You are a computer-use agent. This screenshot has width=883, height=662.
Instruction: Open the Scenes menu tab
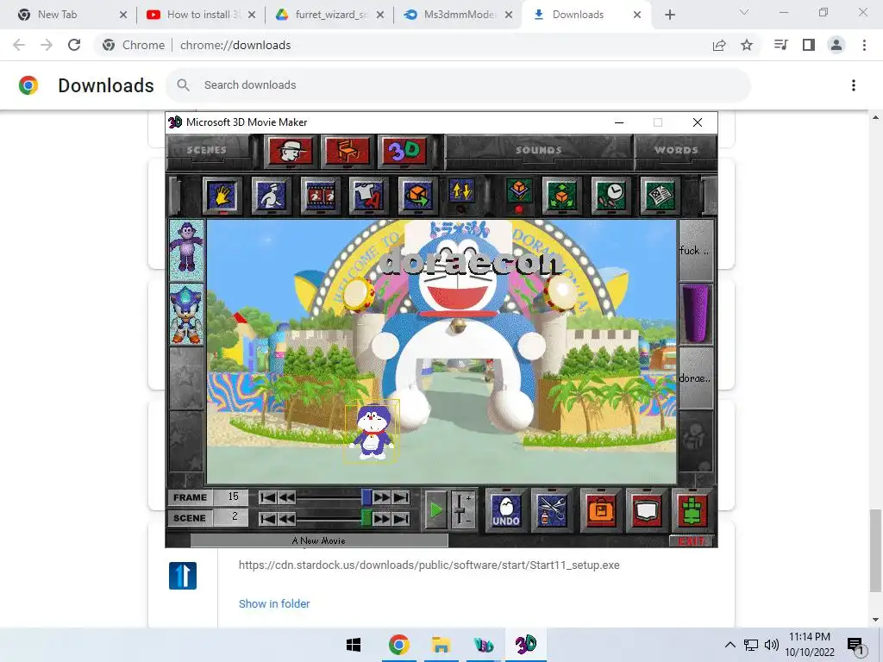coord(207,150)
